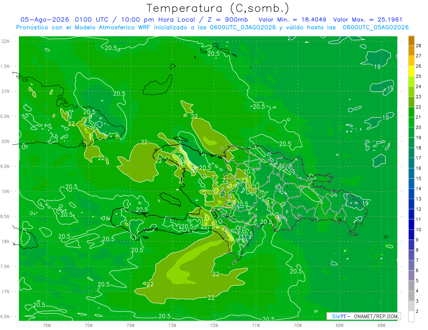Viewport: 428px width, 330px height.
Task: Click the 17N latitude axis label
Action: tap(6, 292)
